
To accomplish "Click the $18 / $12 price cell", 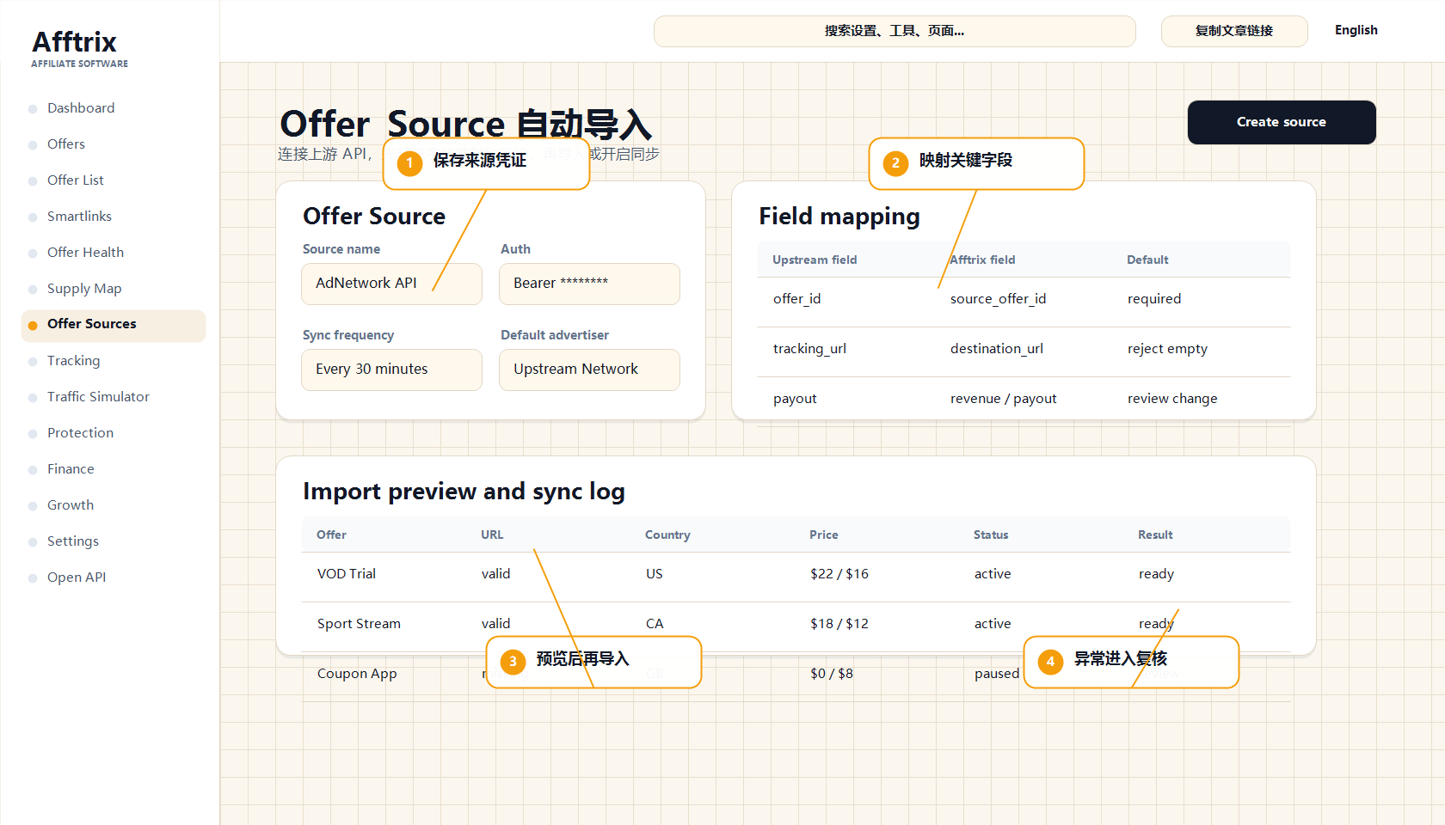I will tap(839, 624).
